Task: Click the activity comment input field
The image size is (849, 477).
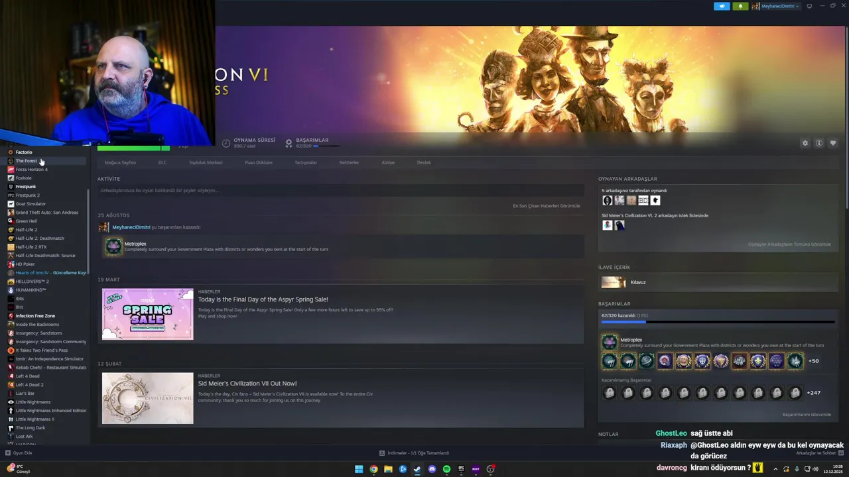Action: [340, 190]
